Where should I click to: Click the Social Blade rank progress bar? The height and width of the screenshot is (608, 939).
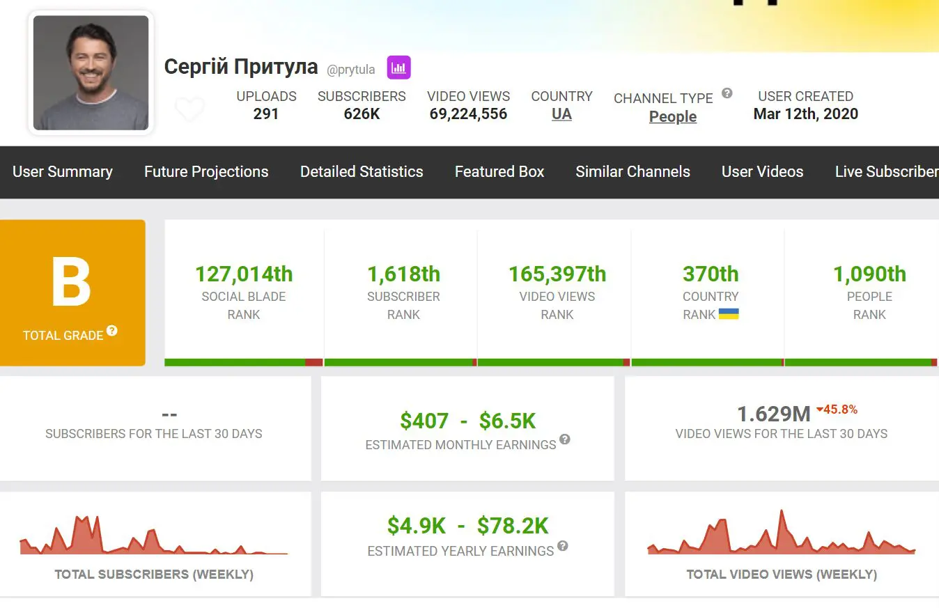click(244, 362)
